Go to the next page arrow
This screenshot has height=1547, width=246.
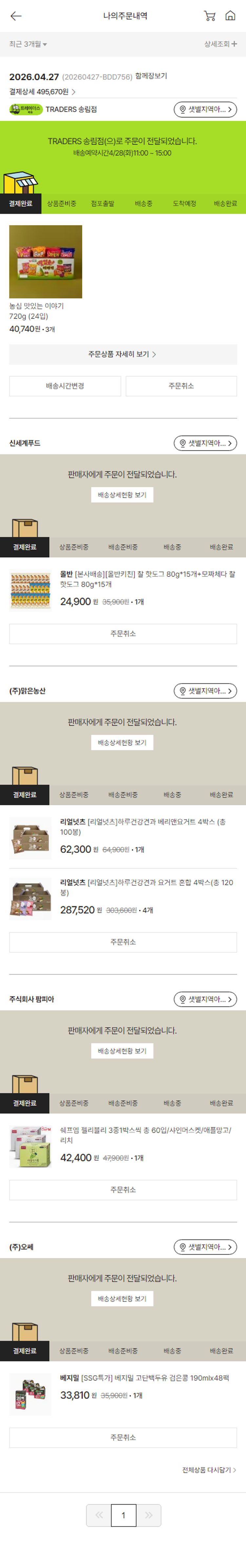(149, 1515)
